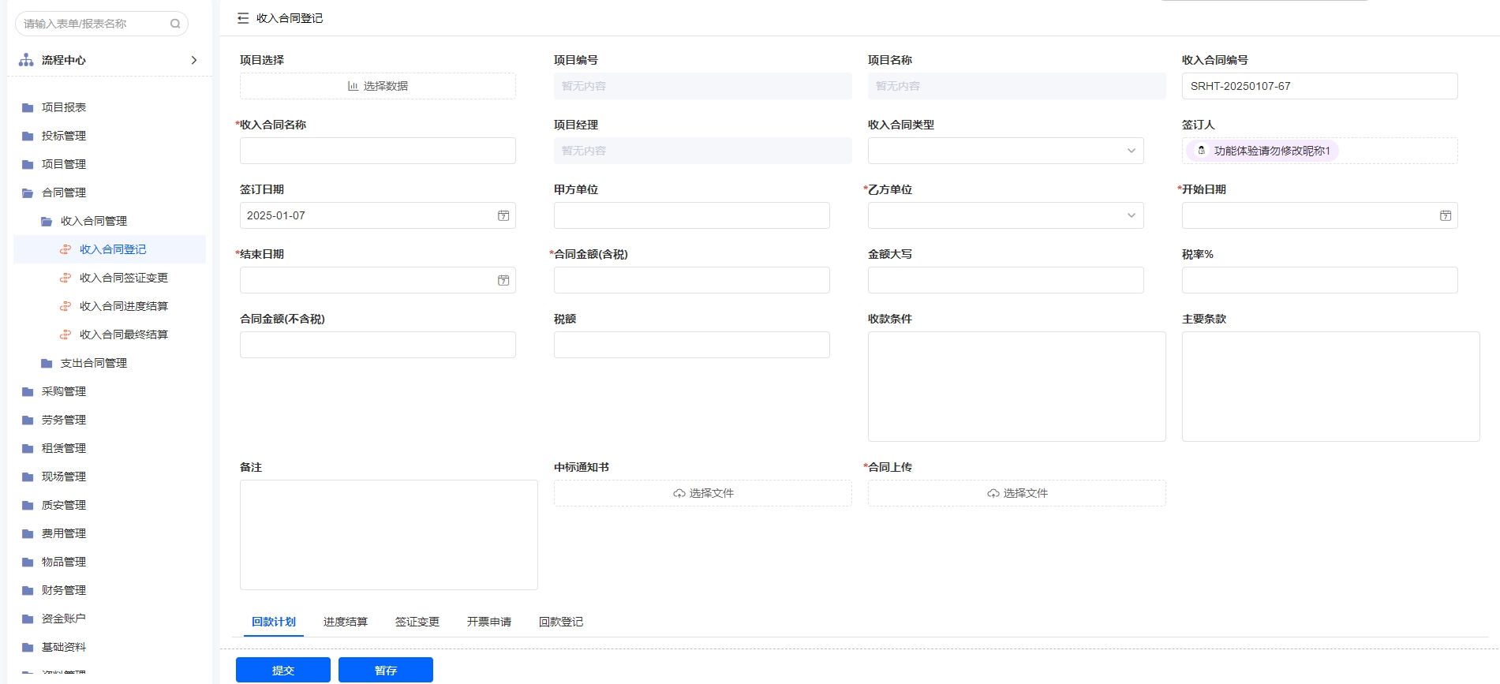This screenshot has width=1500, height=684.
Task: Open the 签订日期 calendar picker icon
Action: tap(503, 215)
